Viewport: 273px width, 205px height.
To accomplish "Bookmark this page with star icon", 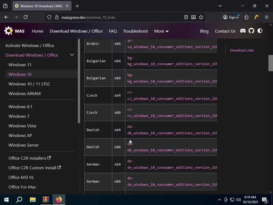I will click(x=201, y=17).
